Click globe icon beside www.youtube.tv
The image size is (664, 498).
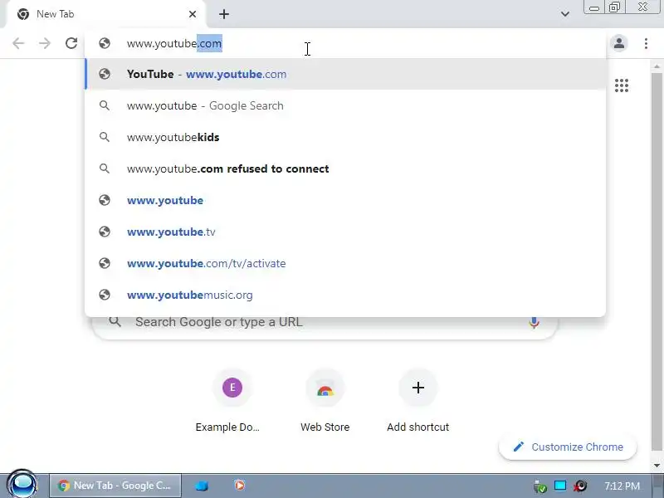click(105, 232)
